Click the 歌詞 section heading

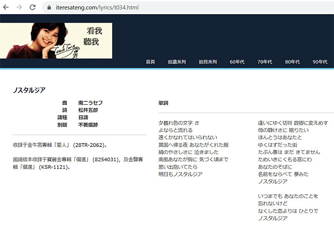coord(163,103)
